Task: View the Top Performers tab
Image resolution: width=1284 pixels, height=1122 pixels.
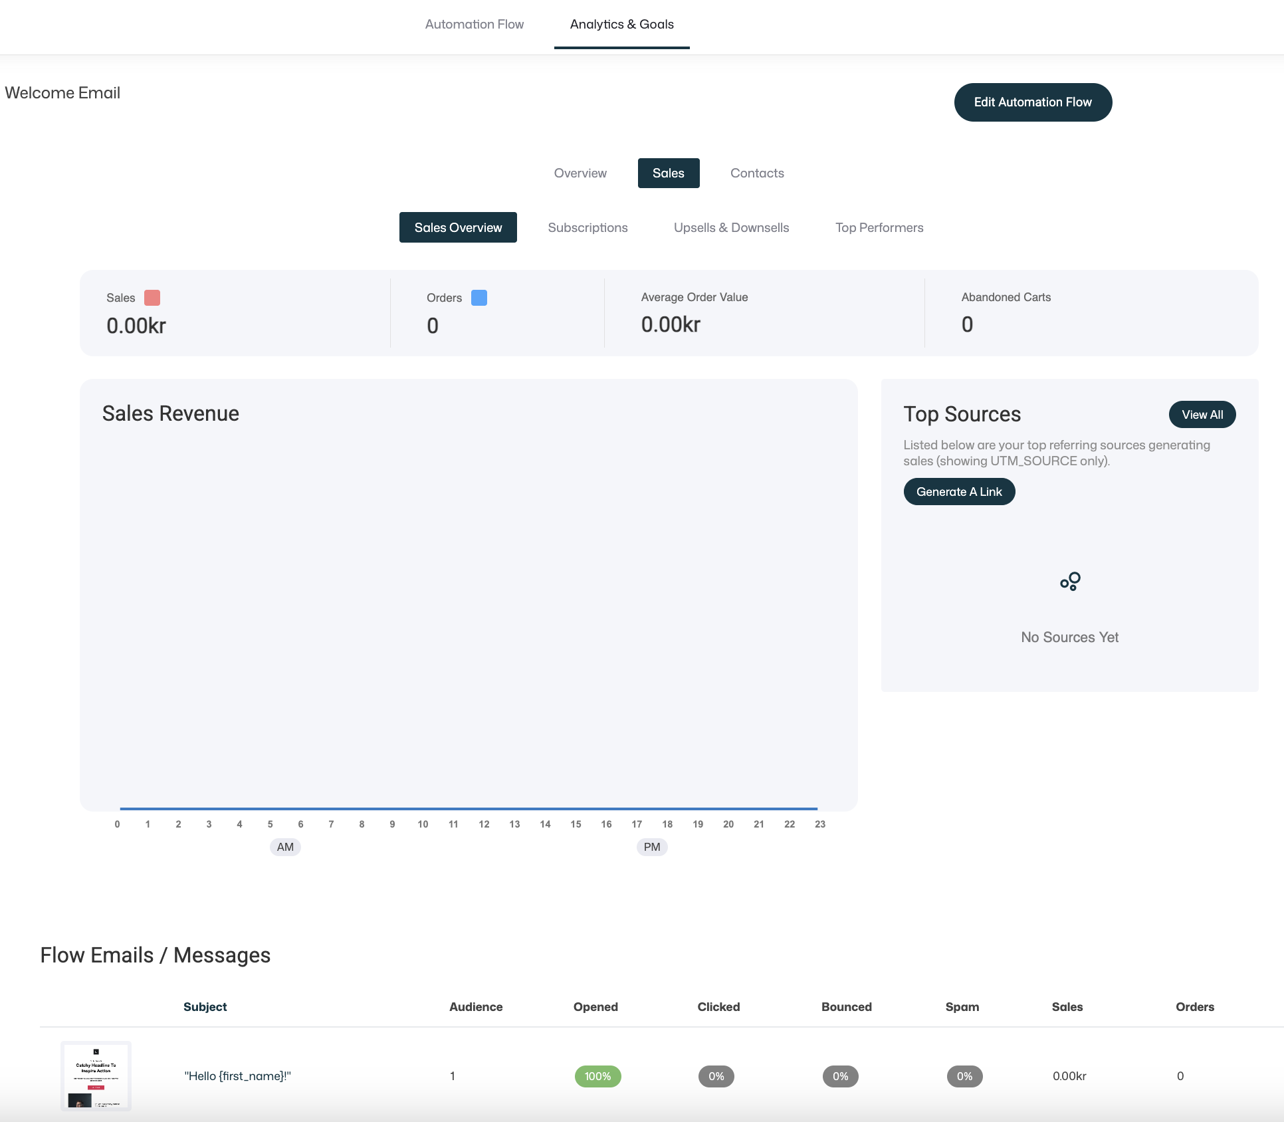Action: tap(879, 228)
